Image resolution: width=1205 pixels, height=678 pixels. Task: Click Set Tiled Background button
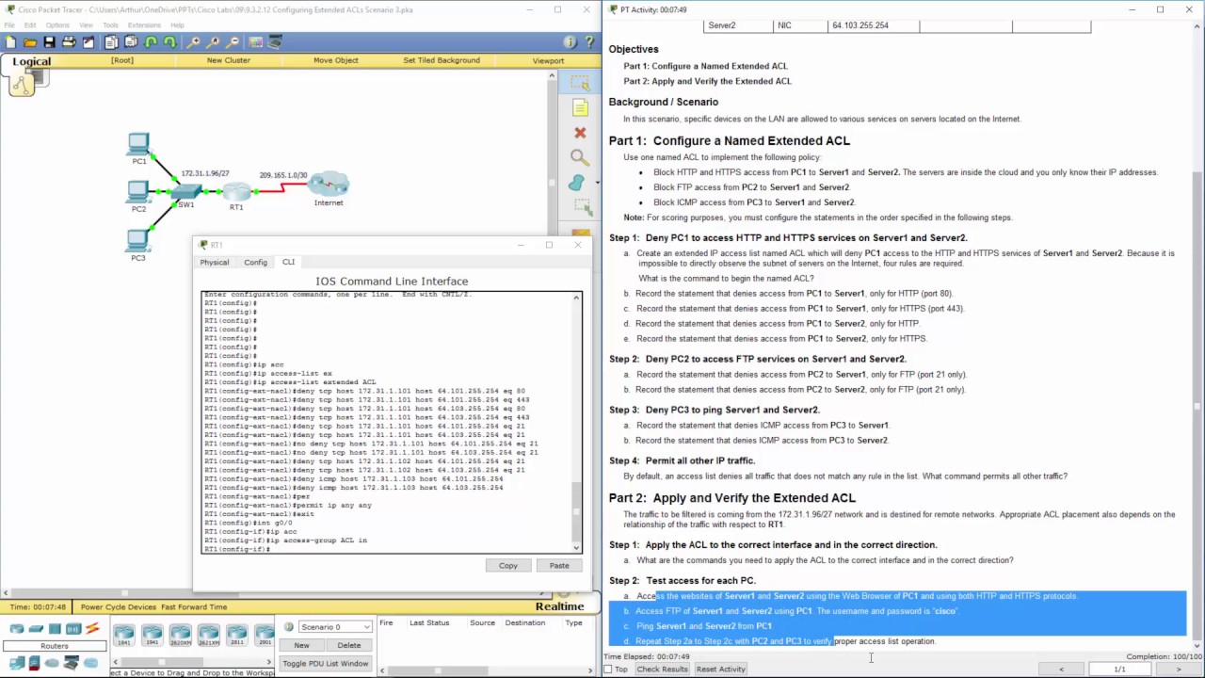[442, 60]
